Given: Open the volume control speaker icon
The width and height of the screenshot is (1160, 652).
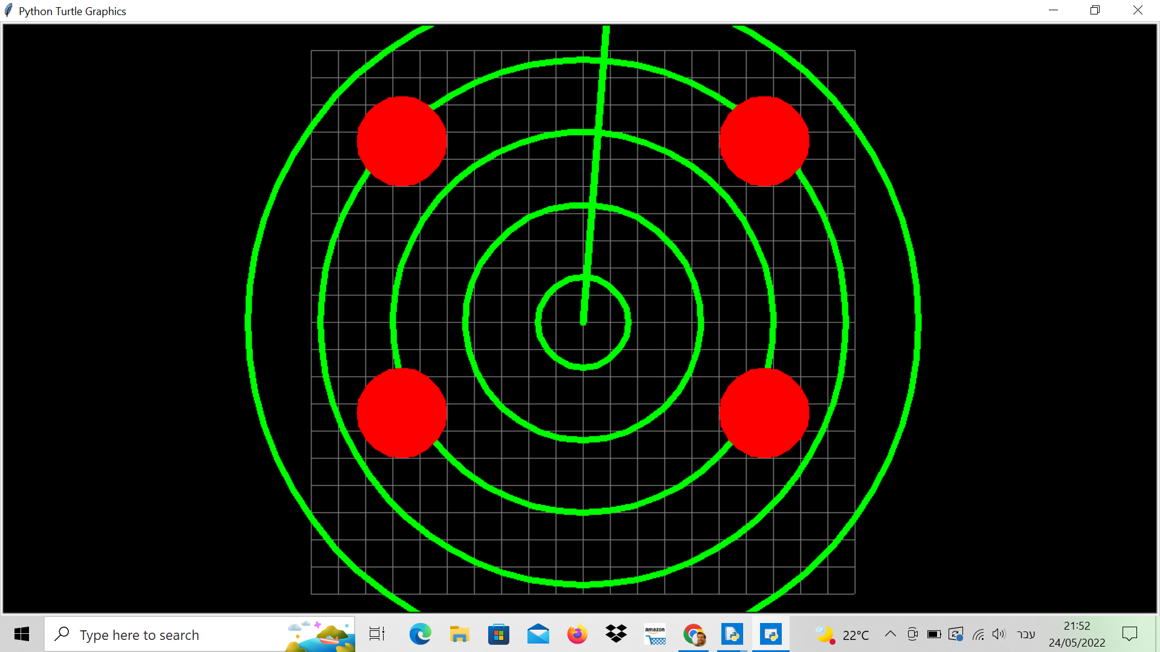Looking at the screenshot, I should click(999, 634).
